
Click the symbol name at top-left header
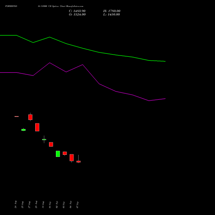tap(11, 6)
